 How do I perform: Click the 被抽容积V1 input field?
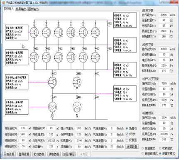(x=23, y=140)
